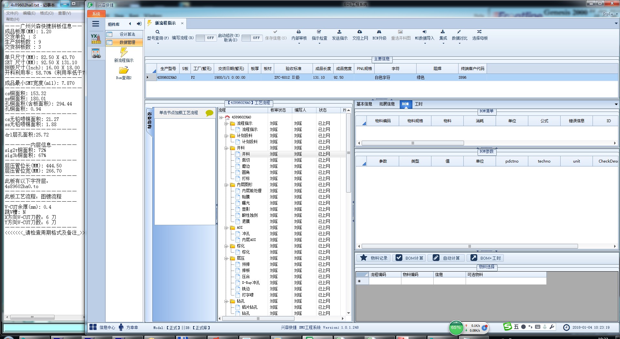620x339 pixels.
Task: Click the 型号查询 search icon
Action: (158, 32)
